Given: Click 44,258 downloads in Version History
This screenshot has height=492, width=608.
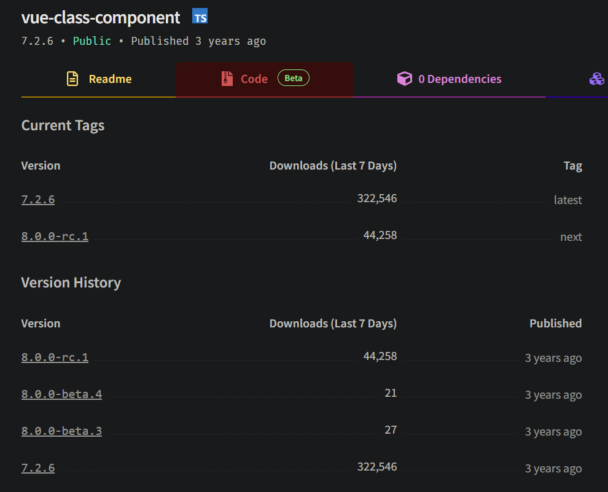Looking at the screenshot, I should click(x=380, y=356).
